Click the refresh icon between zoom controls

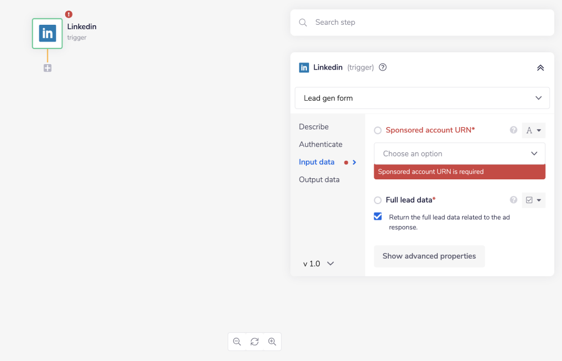pyautogui.click(x=254, y=341)
